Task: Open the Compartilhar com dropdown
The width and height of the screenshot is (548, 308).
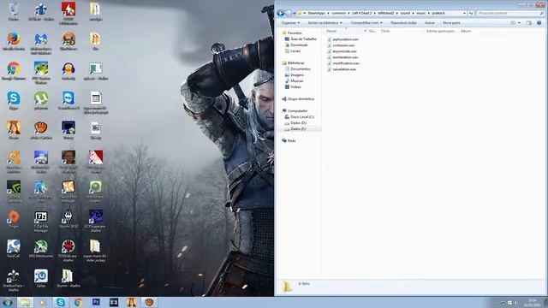Action: (x=366, y=23)
